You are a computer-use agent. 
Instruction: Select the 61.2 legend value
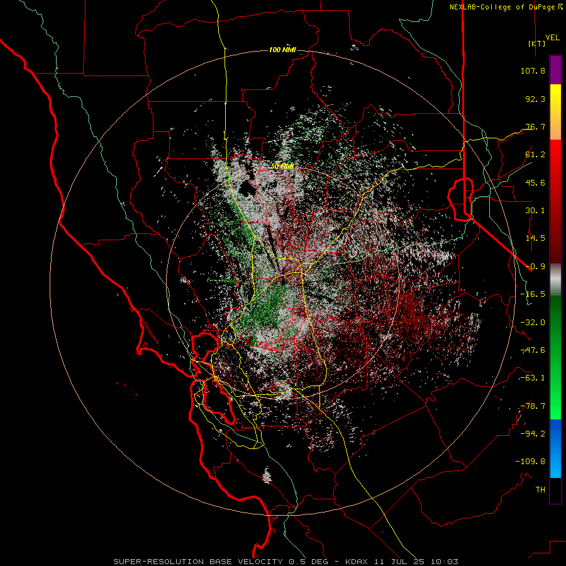tap(535, 155)
